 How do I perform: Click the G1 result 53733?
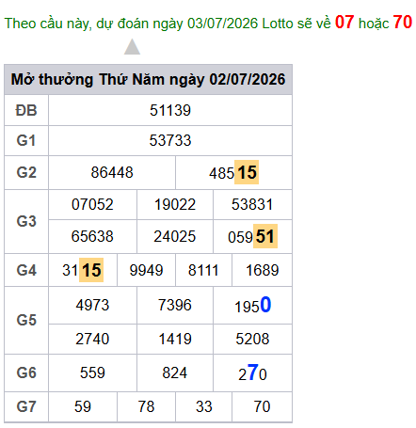[x=170, y=140]
